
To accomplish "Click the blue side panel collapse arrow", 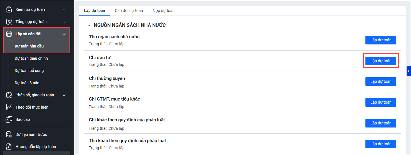I will [x=408, y=71].
